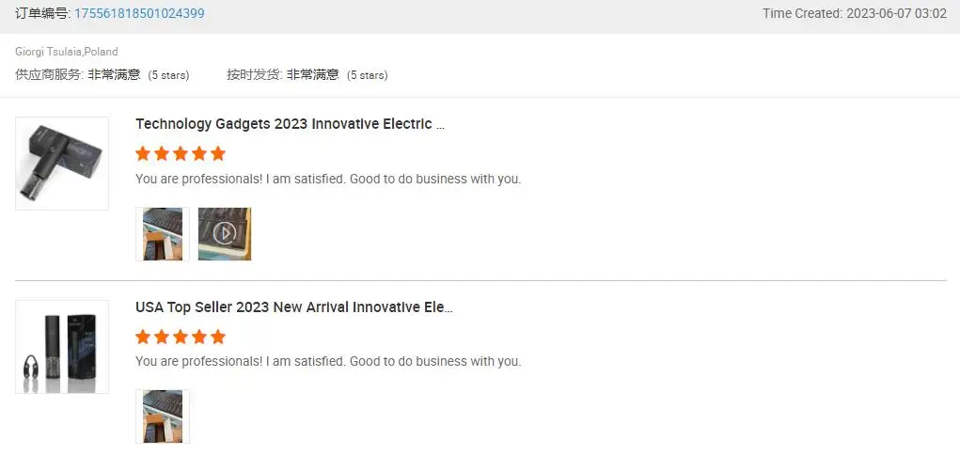View the USA Top Seller product image
This screenshot has width=960, height=456.
pos(62,347)
